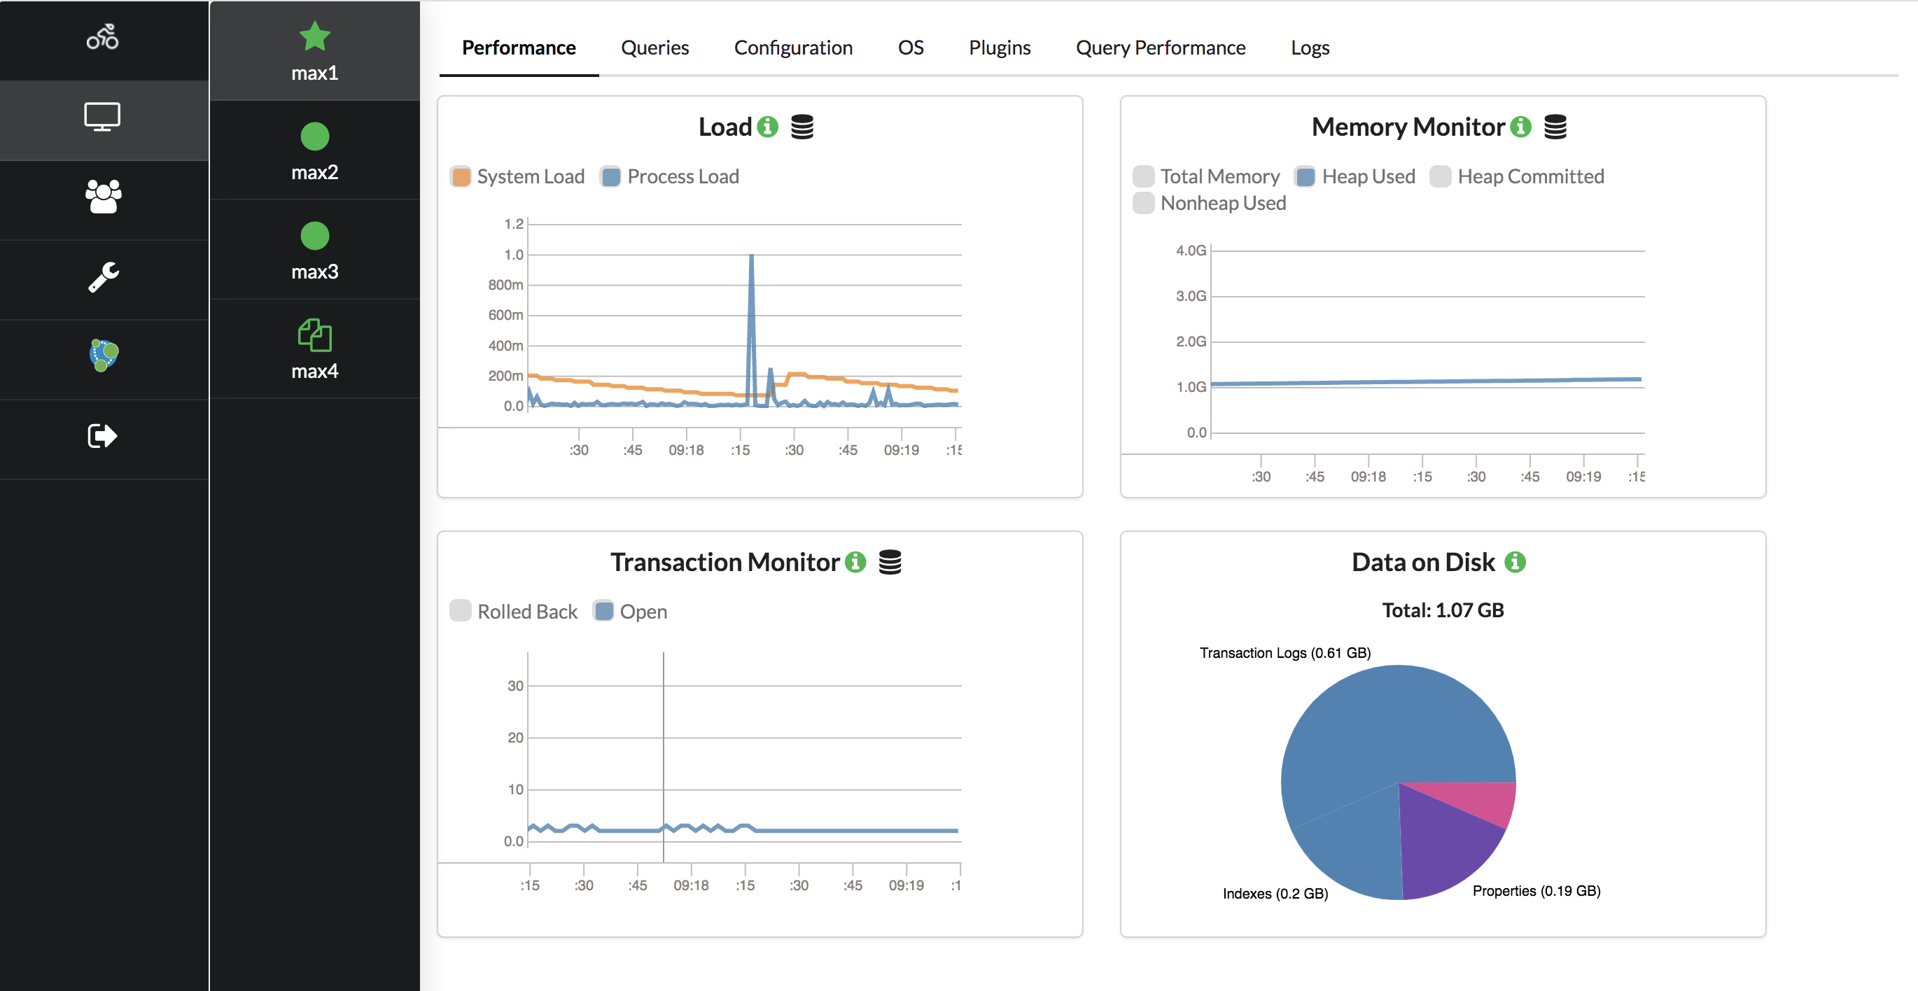Image resolution: width=1918 pixels, height=991 pixels.
Task: Select the monitor icon in the sidebar
Action: coord(103,117)
